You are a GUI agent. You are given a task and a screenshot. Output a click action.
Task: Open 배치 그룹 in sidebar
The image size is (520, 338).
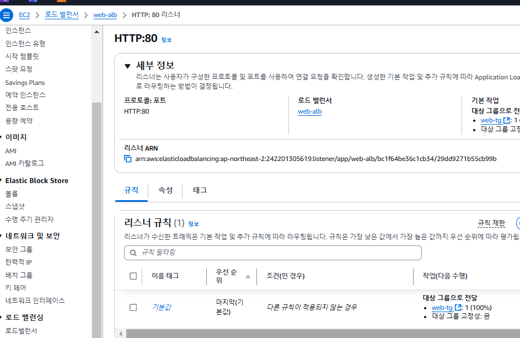[19, 275]
